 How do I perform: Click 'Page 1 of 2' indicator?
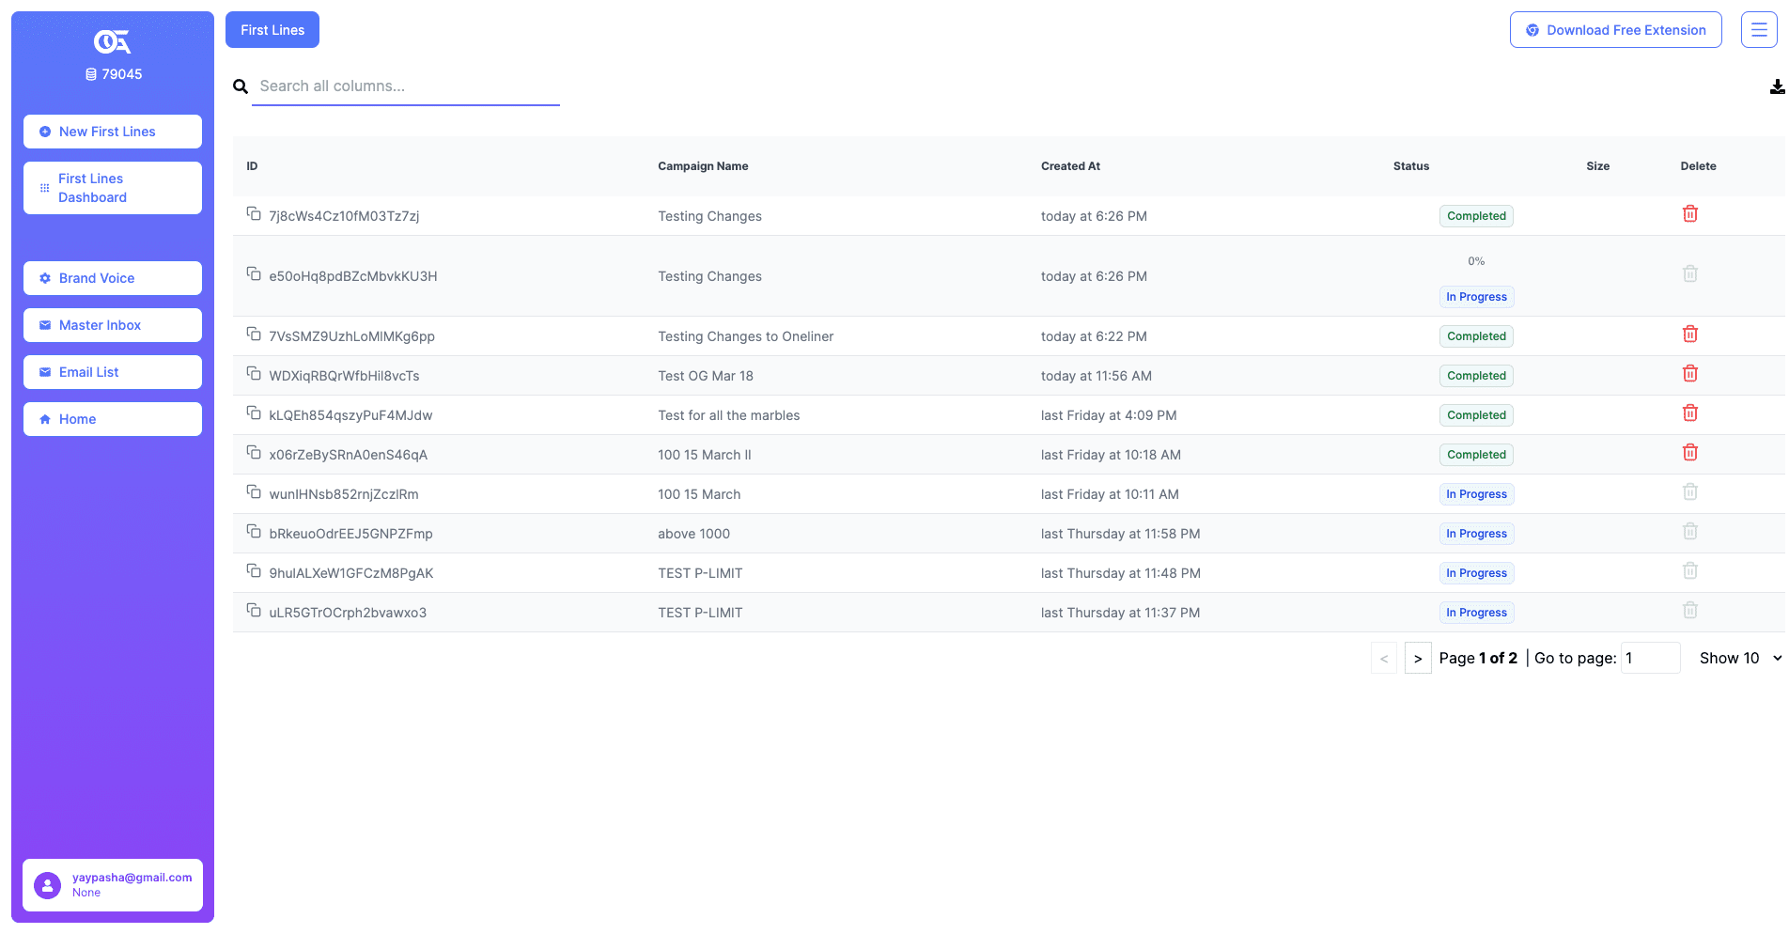[x=1478, y=658]
